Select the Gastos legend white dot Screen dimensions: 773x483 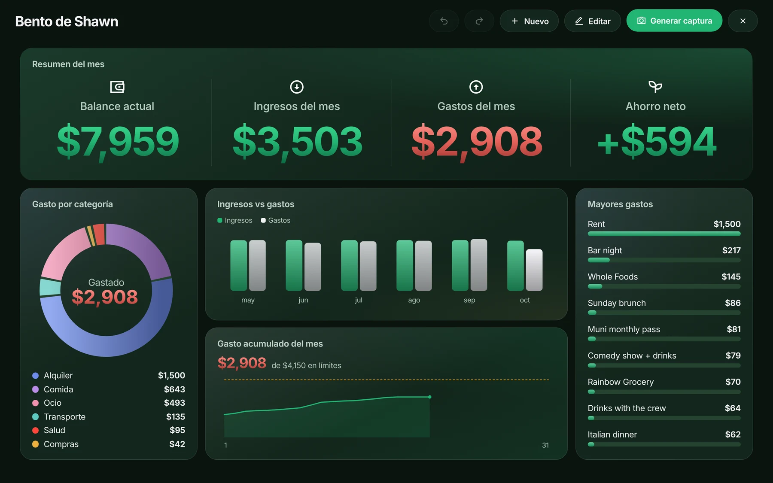(263, 220)
